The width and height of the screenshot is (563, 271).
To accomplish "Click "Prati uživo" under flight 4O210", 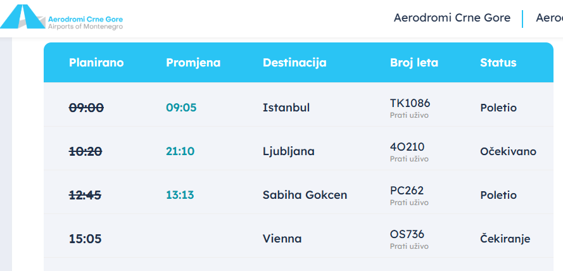I will click(409, 159).
